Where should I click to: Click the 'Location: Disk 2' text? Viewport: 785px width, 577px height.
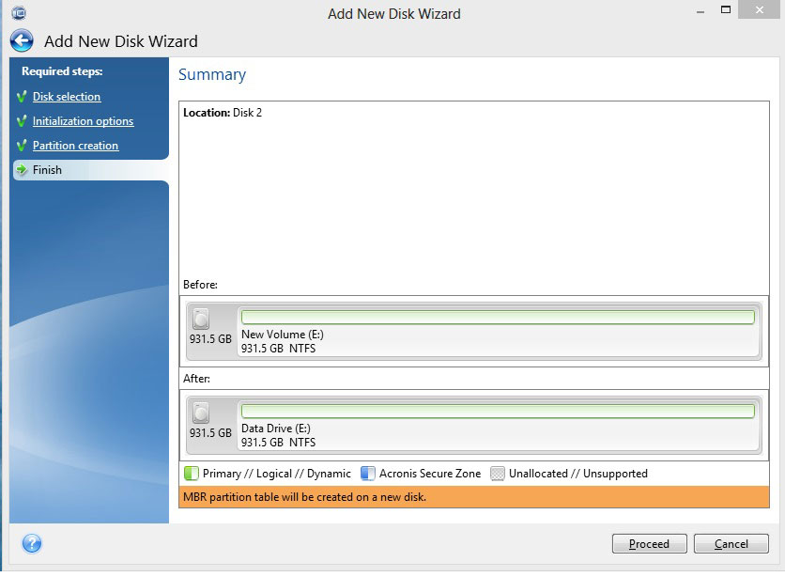(x=223, y=113)
